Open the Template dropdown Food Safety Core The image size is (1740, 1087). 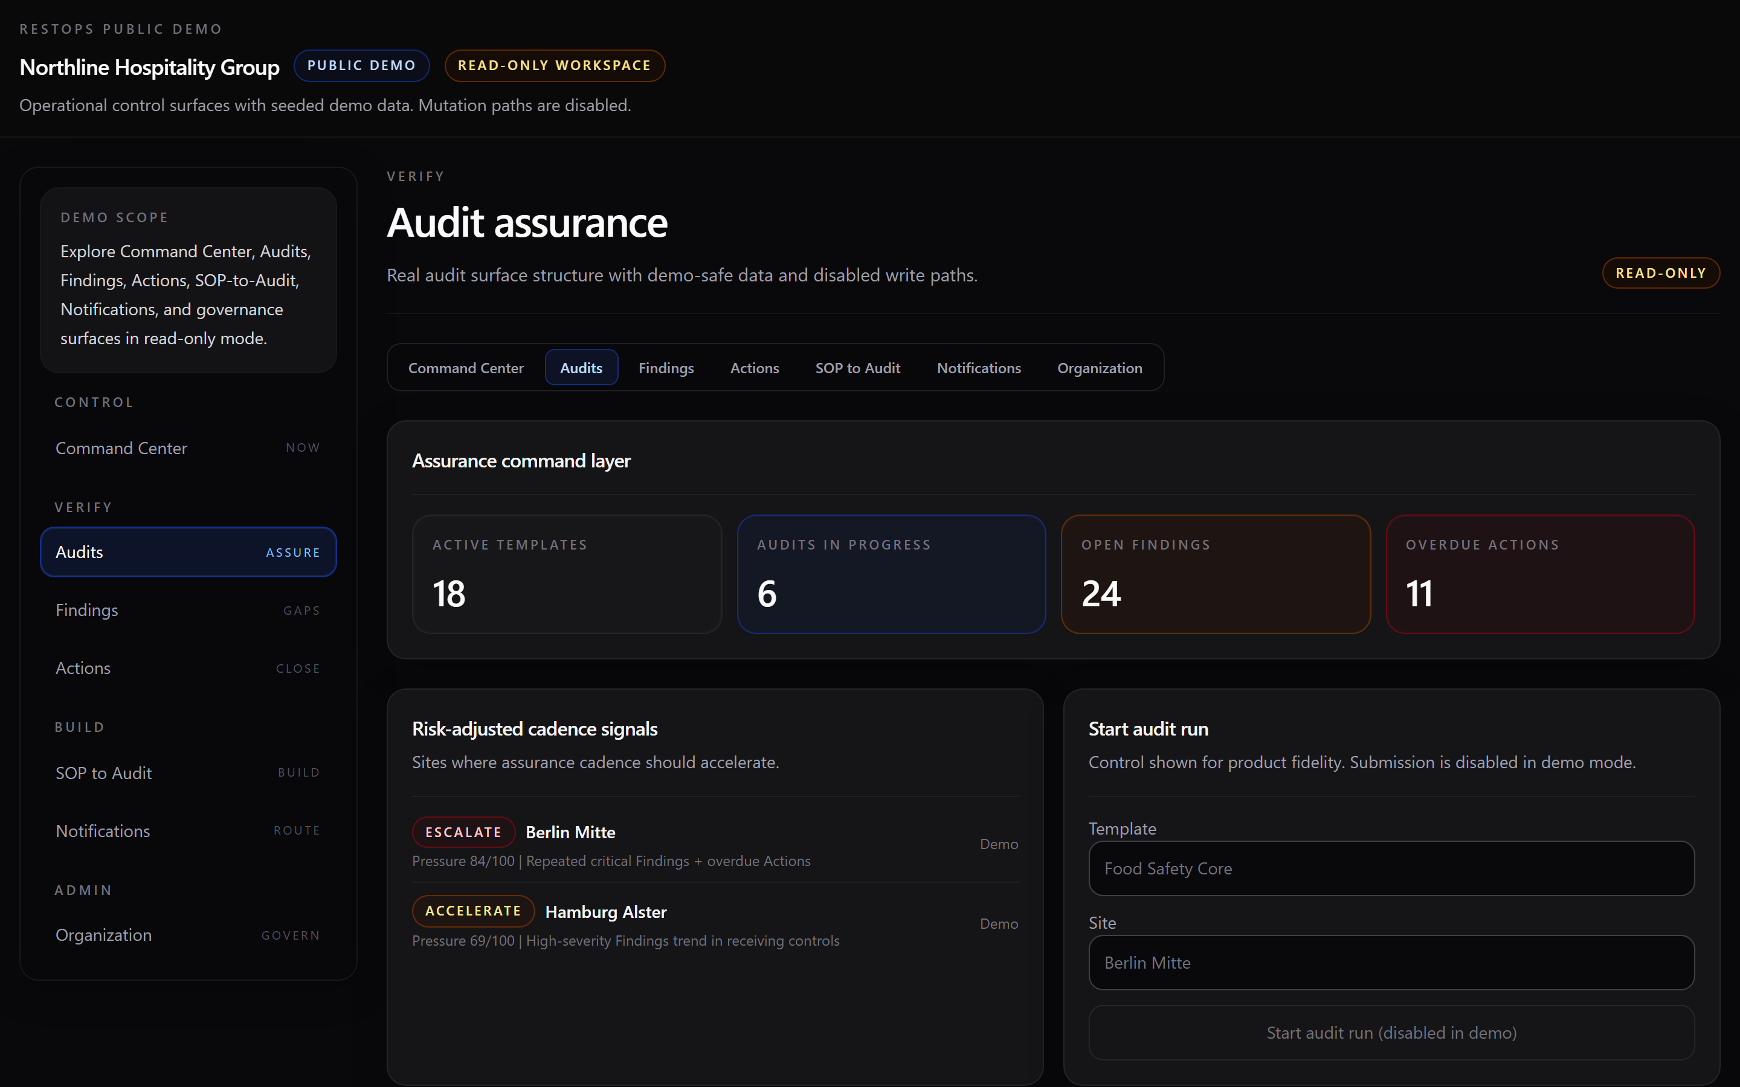coord(1391,868)
